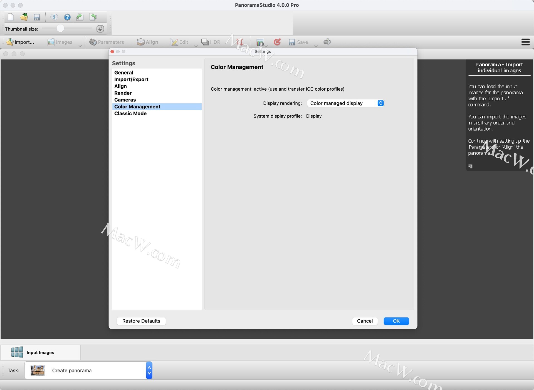Open the hamburger menu at toolbar right
This screenshot has height=390, width=534.
tap(525, 42)
